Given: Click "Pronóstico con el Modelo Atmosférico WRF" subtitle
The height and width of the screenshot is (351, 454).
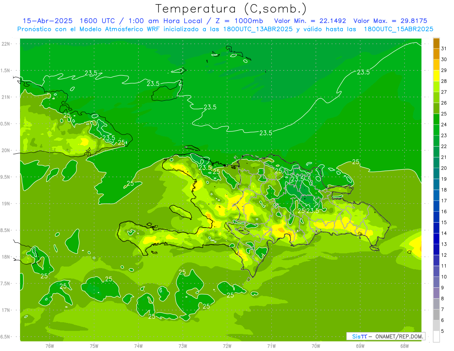Looking at the screenshot, I should point(89,29).
